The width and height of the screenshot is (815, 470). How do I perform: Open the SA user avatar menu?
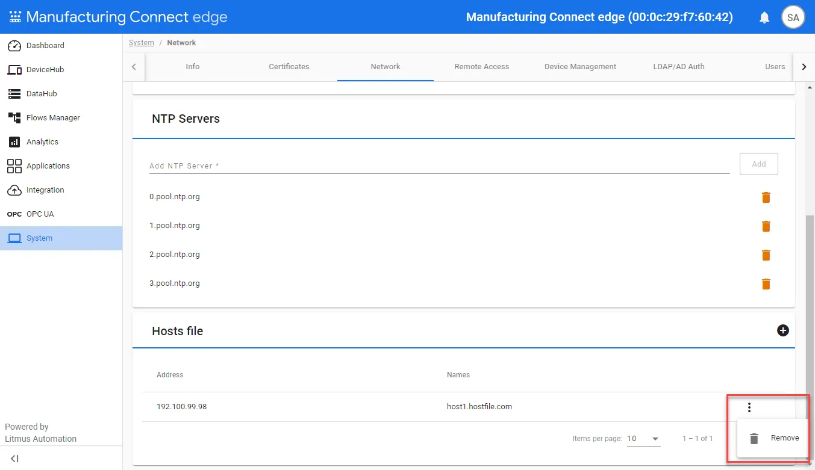793,17
